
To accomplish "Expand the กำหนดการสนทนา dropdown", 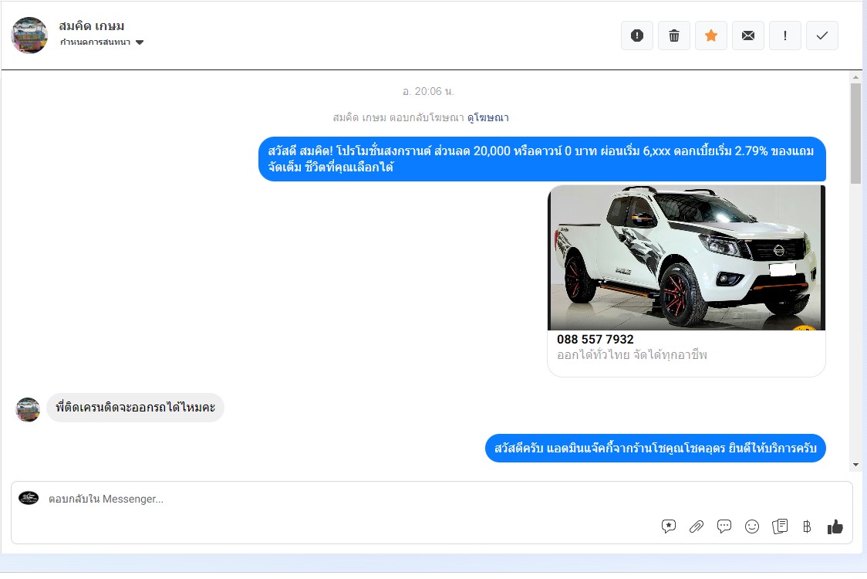I will pos(102,42).
